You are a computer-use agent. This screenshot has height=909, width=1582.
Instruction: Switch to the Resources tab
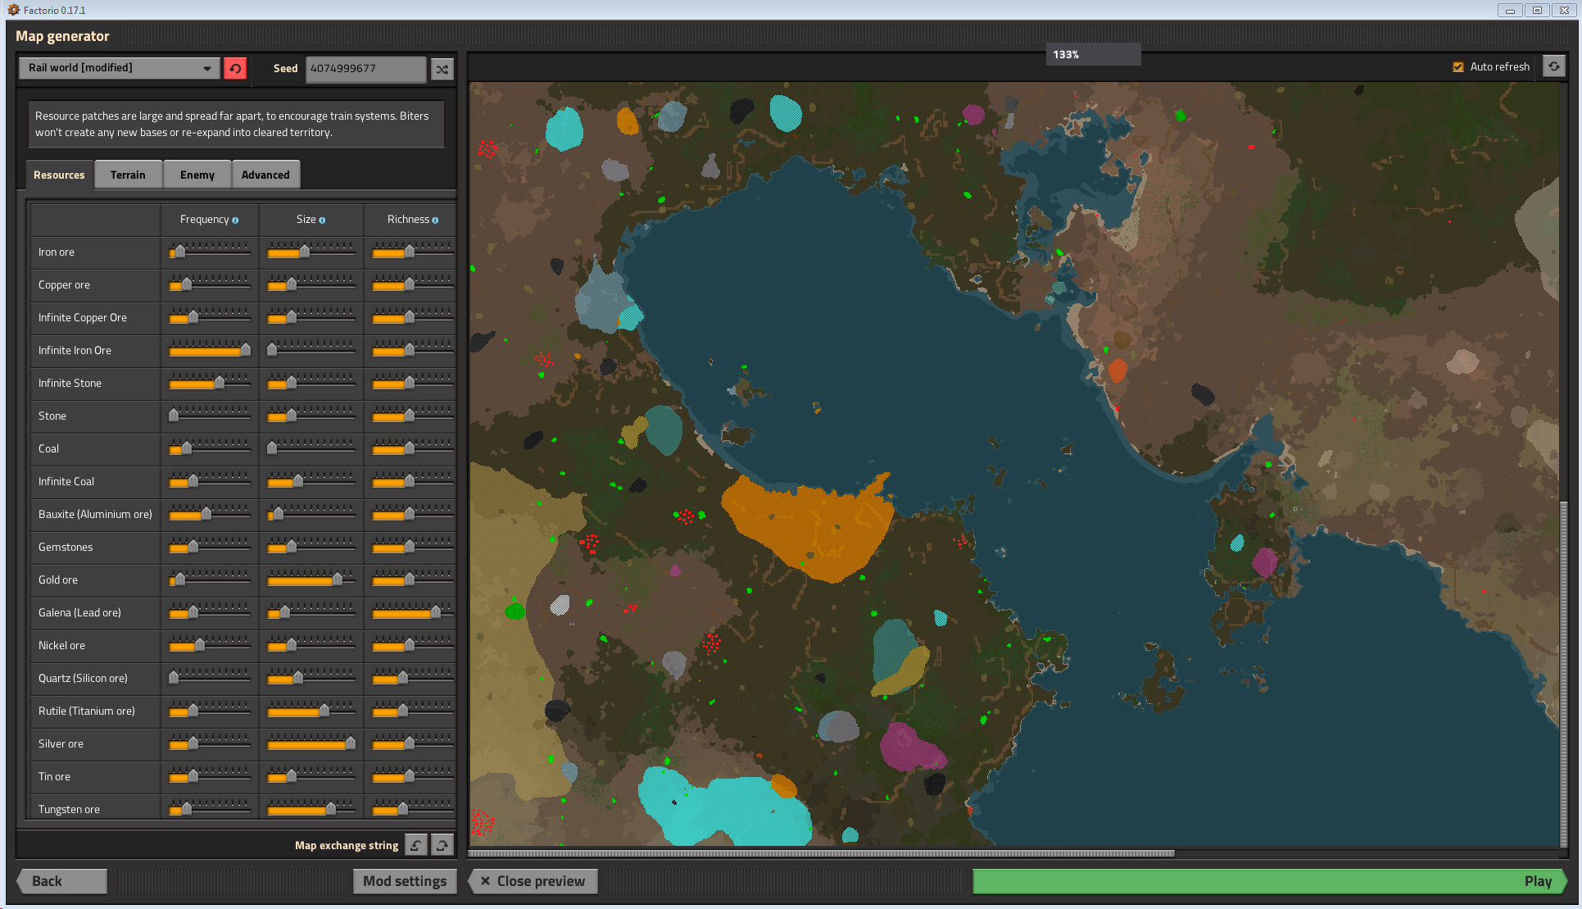pos(59,175)
